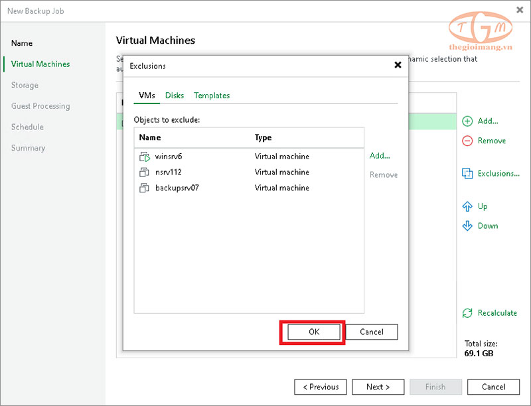The image size is (531, 406).
Task: Click the green plus Add icon in the wizard
Action: tap(467, 121)
